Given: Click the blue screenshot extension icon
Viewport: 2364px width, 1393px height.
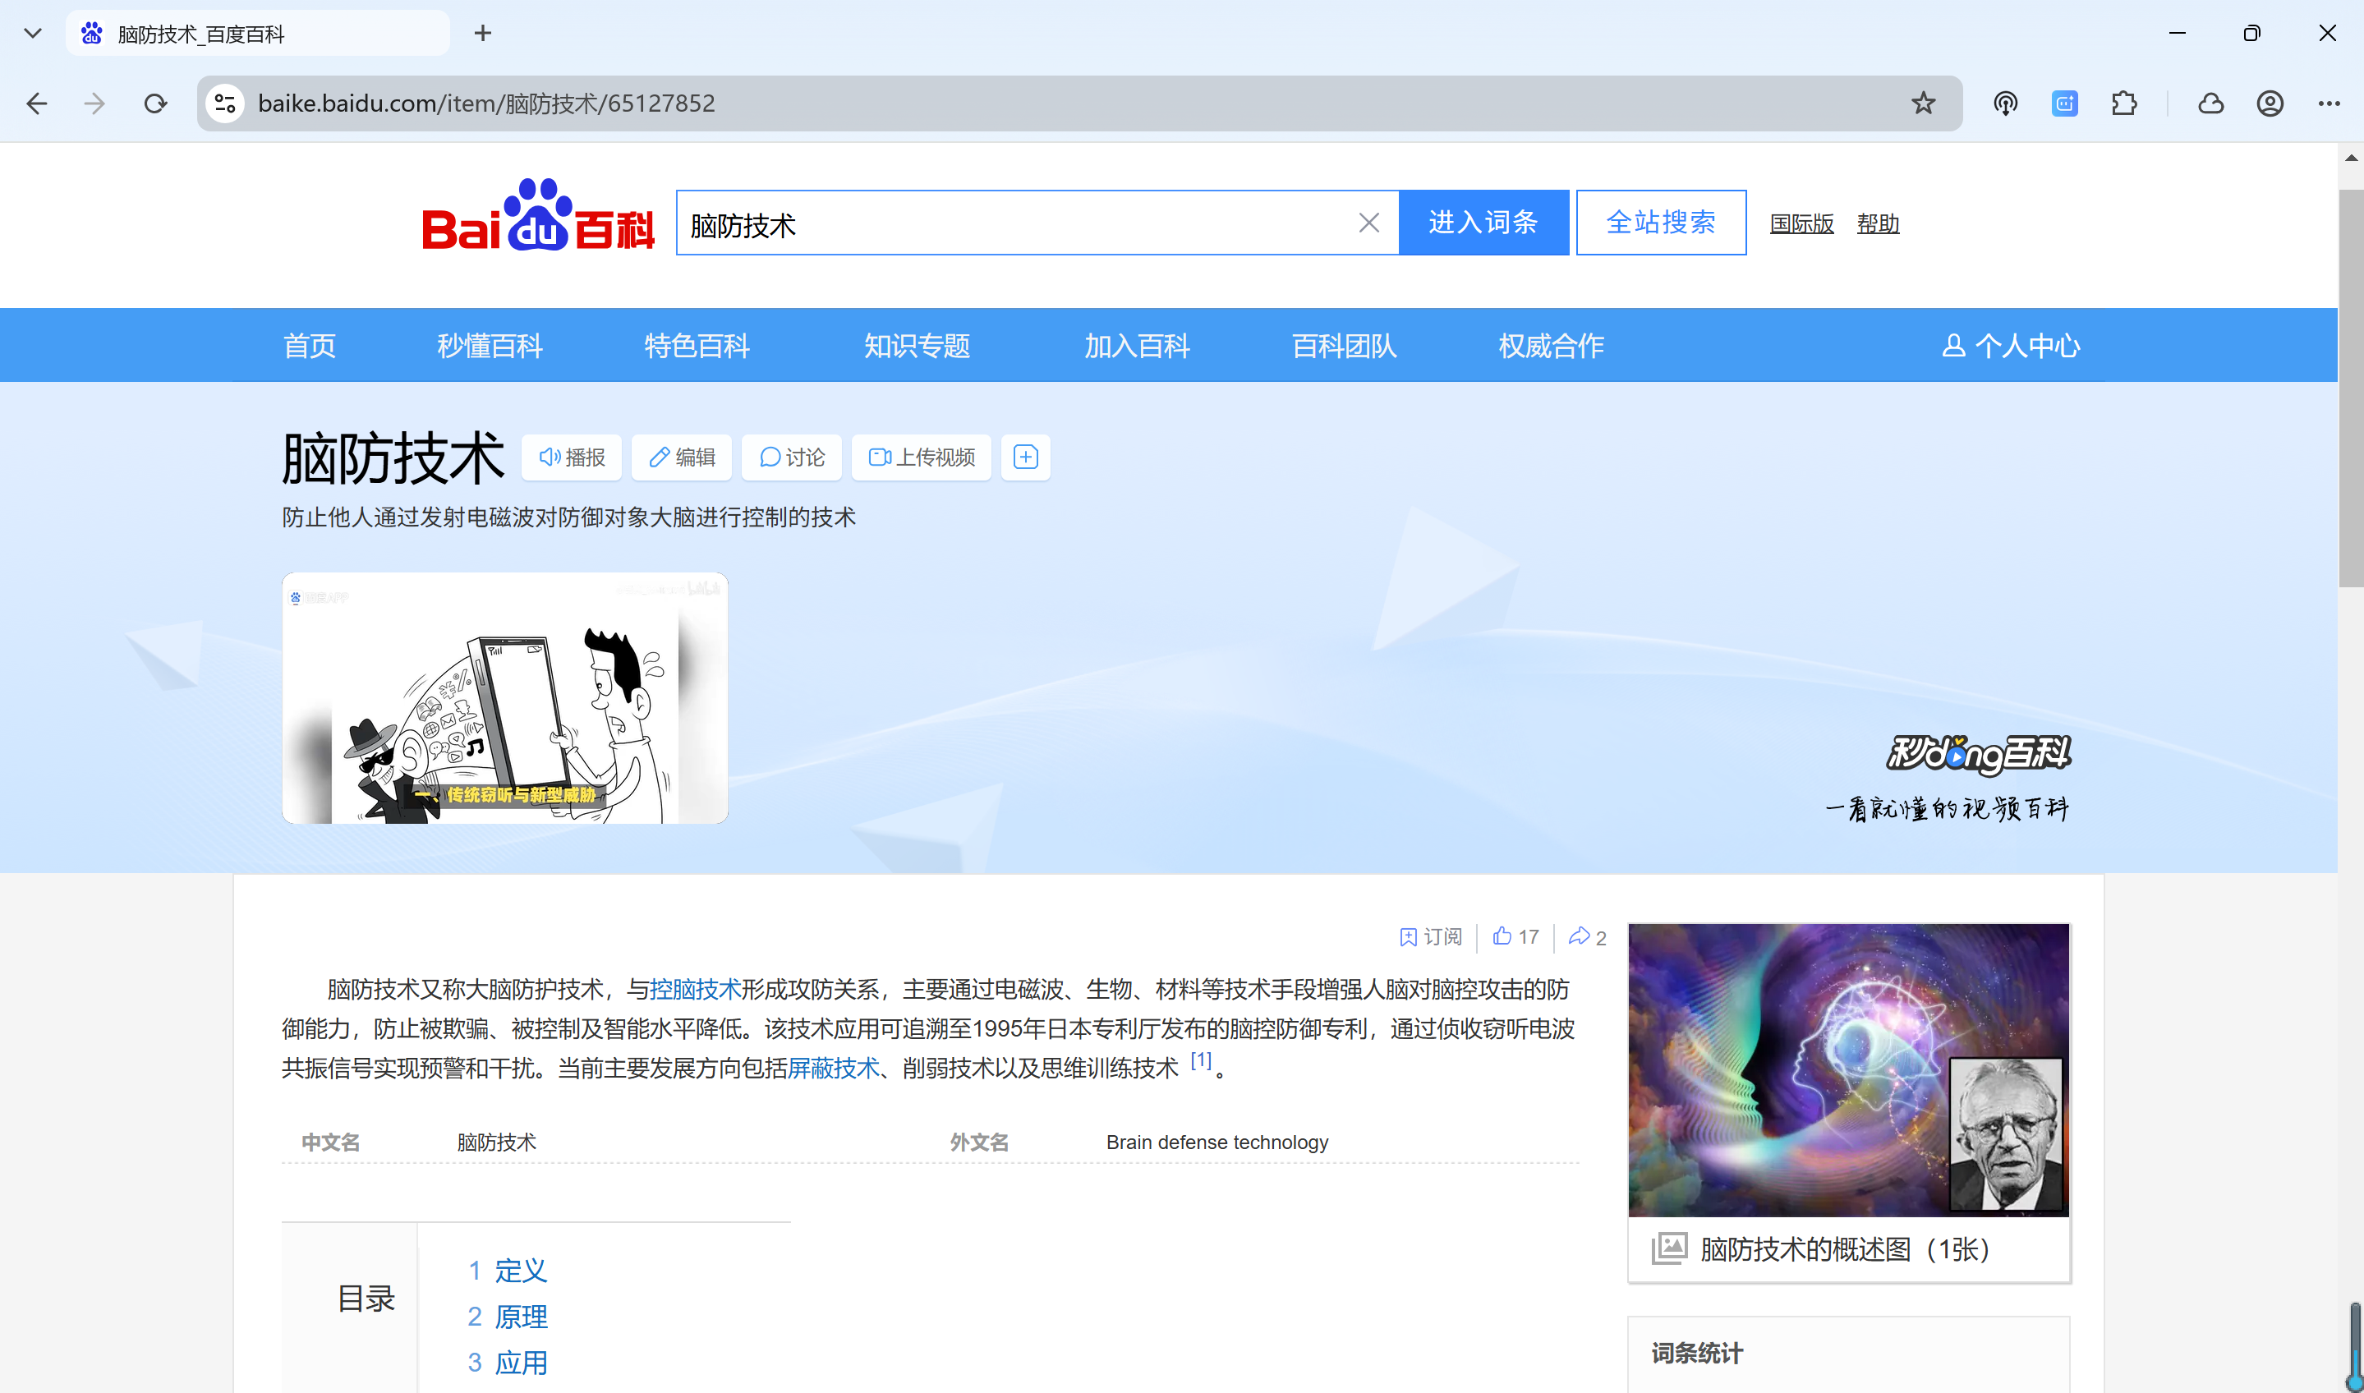Looking at the screenshot, I should click(x=2065, y=103).
